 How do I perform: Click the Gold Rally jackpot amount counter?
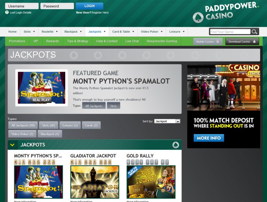click(148, 162)
